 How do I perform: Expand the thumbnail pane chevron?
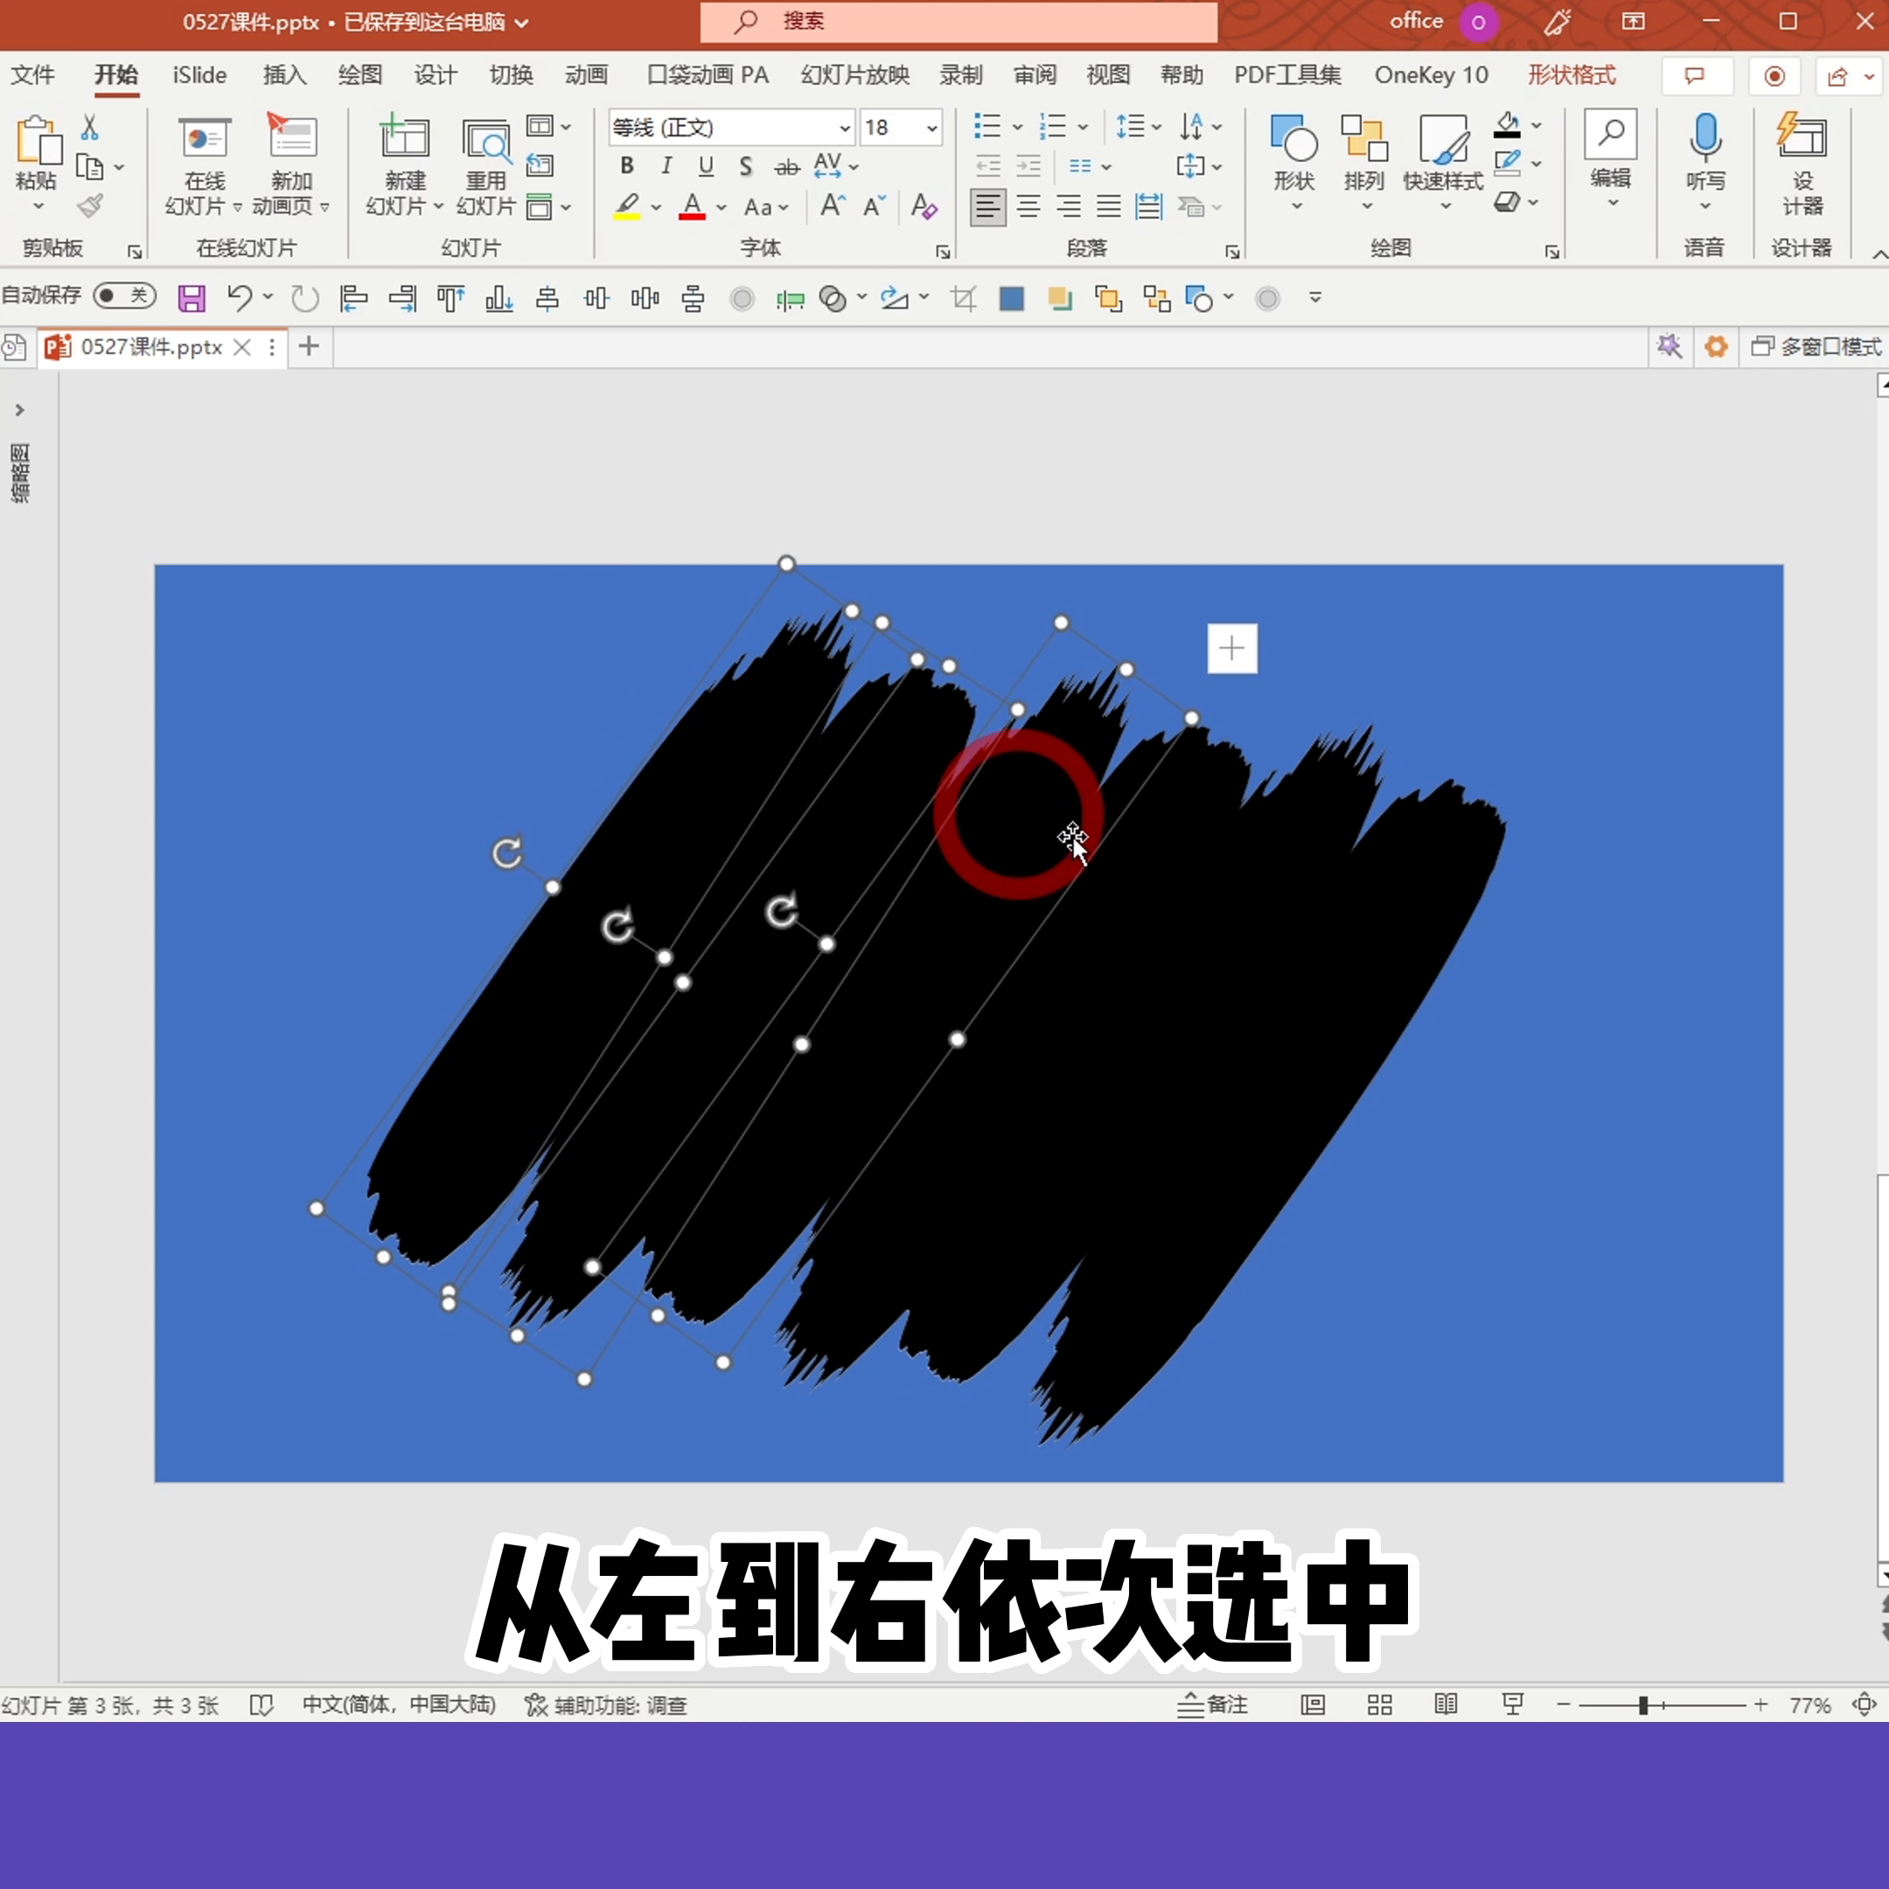(x=19, y=409)
